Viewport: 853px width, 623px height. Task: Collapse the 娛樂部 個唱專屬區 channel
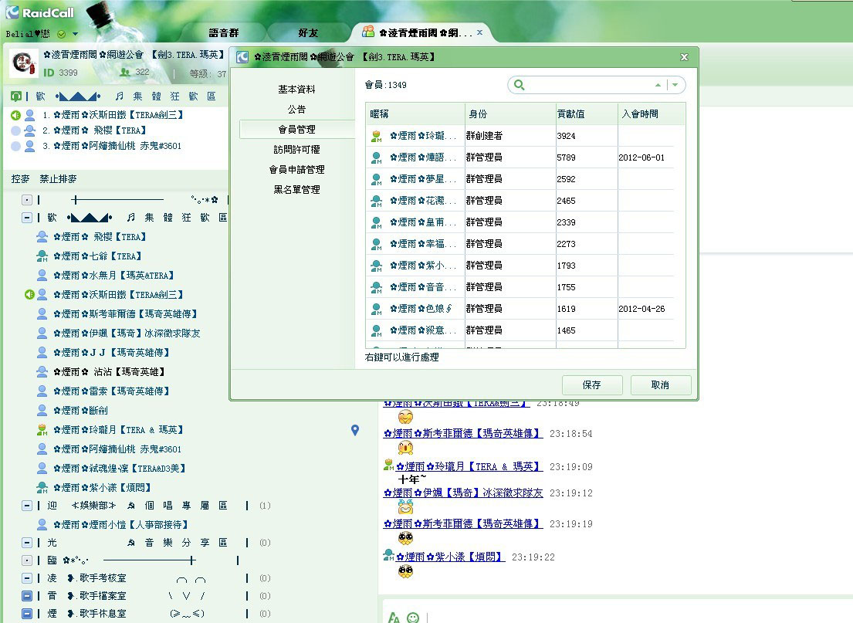coord(27,506)
